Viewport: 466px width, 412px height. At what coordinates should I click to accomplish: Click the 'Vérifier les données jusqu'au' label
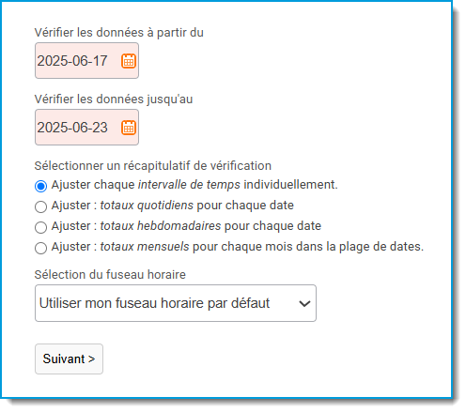click(114, 99)
